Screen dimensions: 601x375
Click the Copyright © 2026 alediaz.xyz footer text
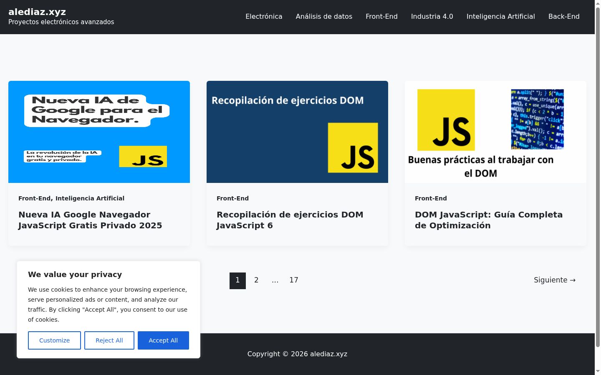click(x=297, y=354)
